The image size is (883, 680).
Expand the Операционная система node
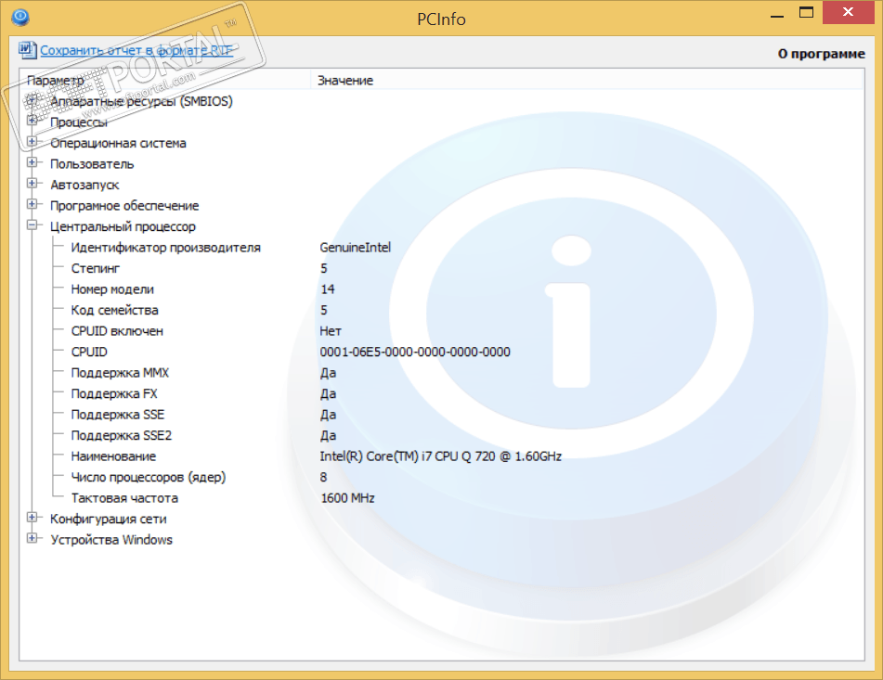[32, 142]
